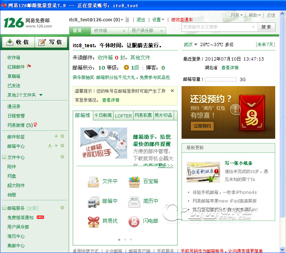Open the 已发送 folder

click(x=14, y=86)
